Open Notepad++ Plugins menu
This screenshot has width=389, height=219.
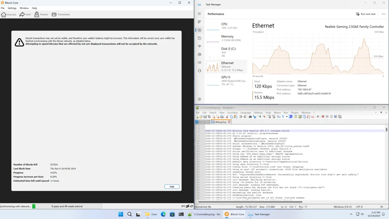[295, 112]
